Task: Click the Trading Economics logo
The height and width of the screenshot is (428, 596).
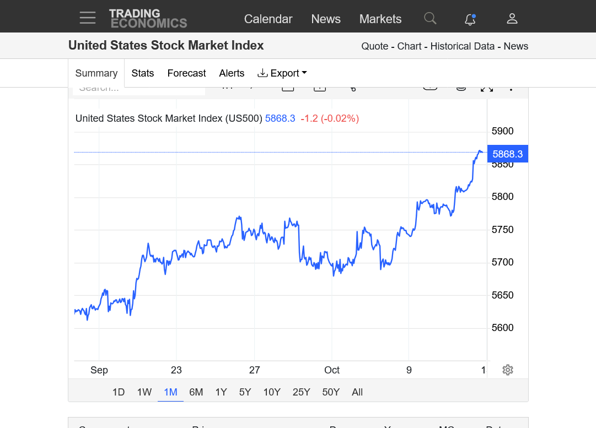Action: coord(148,19)
